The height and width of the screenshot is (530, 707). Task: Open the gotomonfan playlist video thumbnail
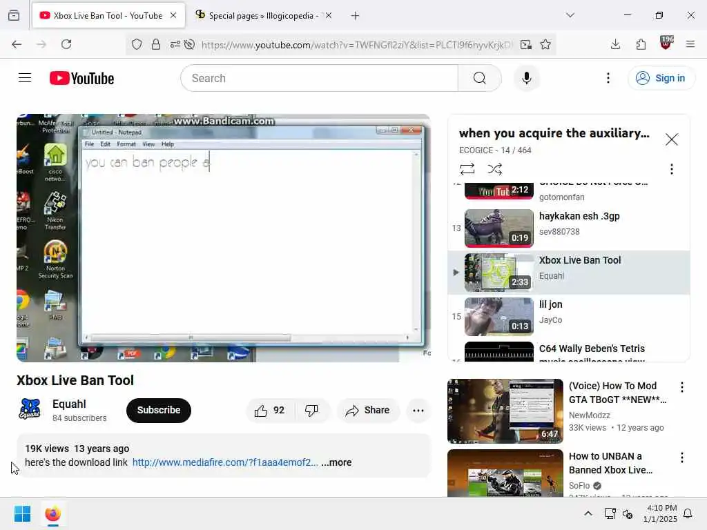(x=498, y=190)
